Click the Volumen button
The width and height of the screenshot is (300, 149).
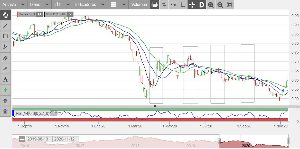tap(139, 5)
